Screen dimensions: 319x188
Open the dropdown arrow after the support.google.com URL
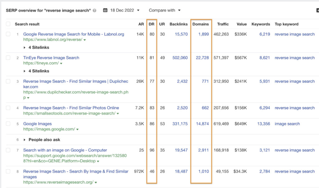(x=98, y=161)
